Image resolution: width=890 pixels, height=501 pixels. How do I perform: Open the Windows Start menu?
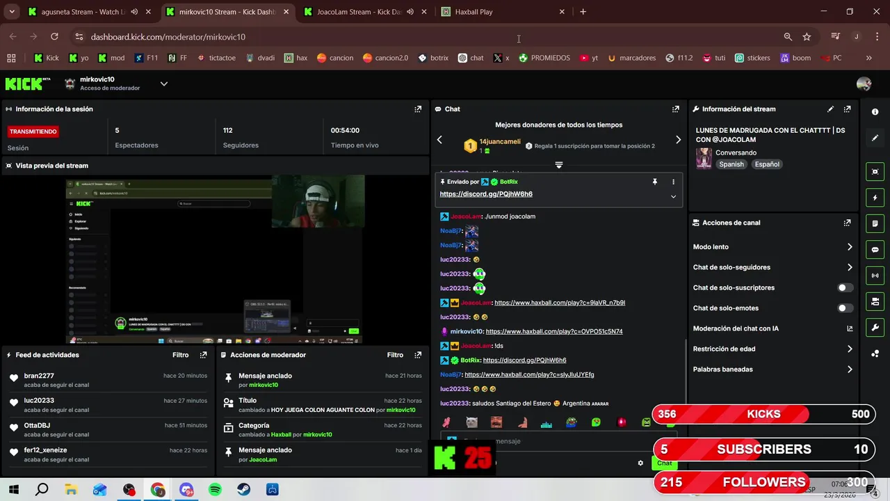click(x=13, y=490)
